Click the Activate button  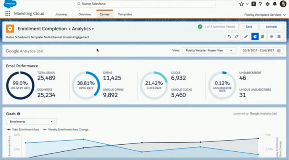point(271,27)
